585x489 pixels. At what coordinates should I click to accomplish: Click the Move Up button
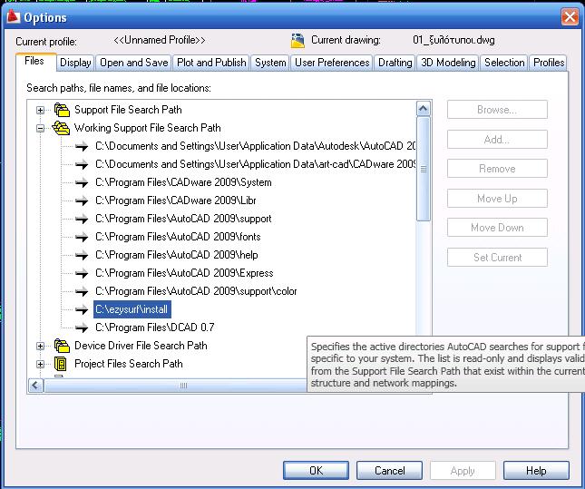pos(497,198)
